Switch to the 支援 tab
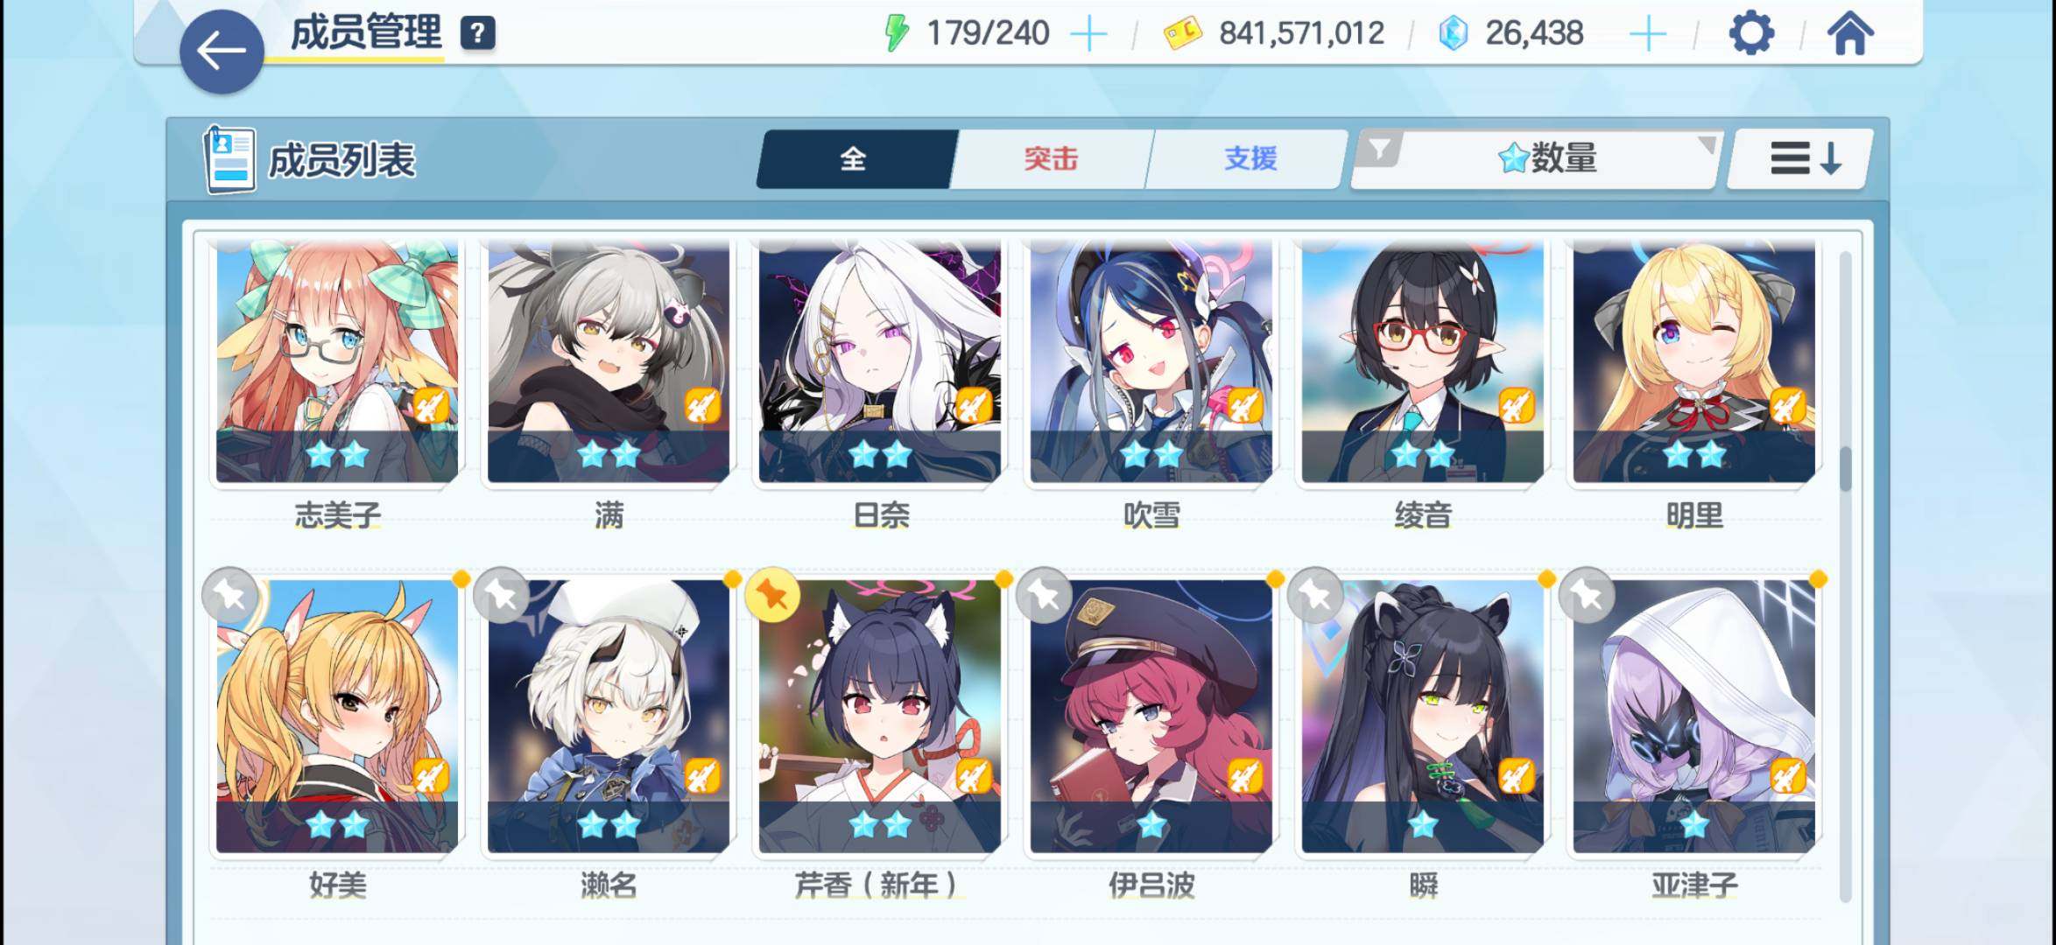 pos(1250,158)
